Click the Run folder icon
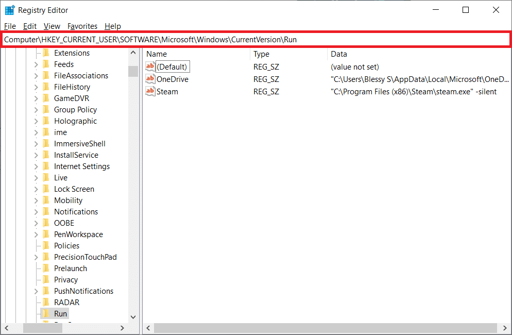512x335 pixels. (46, 313)
